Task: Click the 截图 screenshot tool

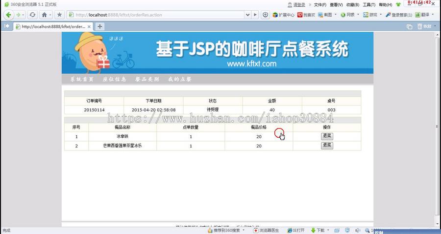Action: pyautogui.click(x=325, y=15)
